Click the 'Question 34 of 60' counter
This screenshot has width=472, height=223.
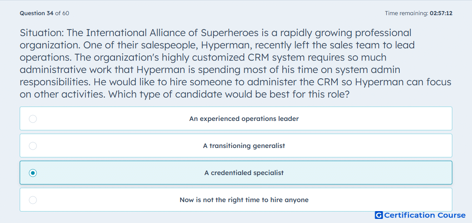click(x=45, y=13)
